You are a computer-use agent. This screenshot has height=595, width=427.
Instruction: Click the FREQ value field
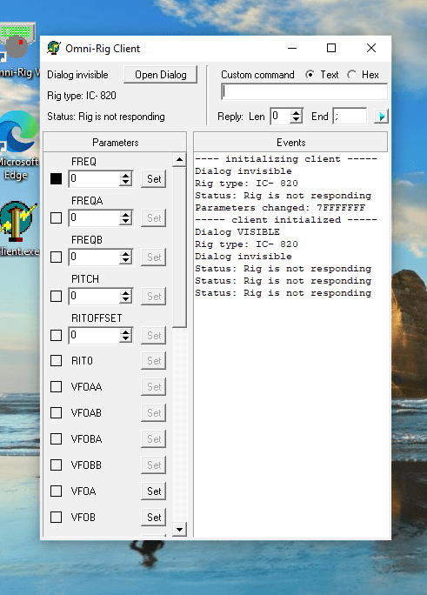coord(94,178)
